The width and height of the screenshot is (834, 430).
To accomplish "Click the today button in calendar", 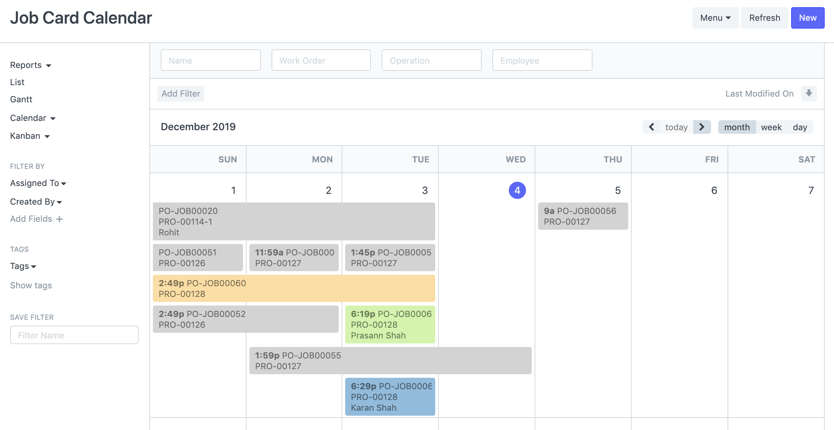I will point(676,127).
